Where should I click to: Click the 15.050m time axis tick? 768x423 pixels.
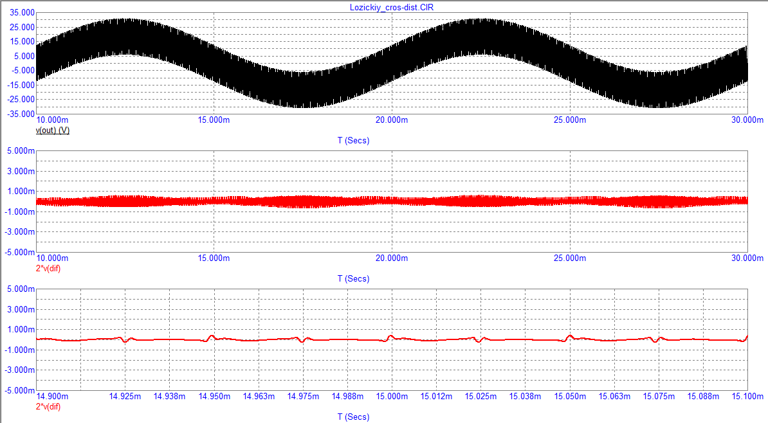[570, 396]
